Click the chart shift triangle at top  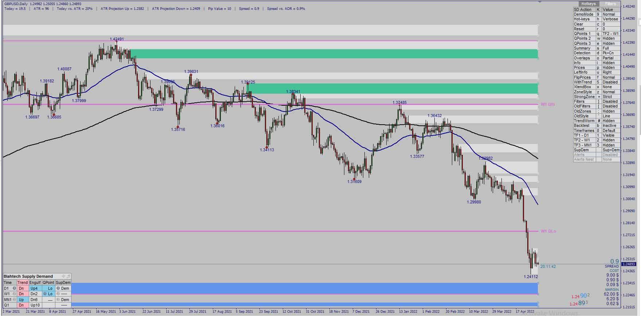(x=540, y=2)
